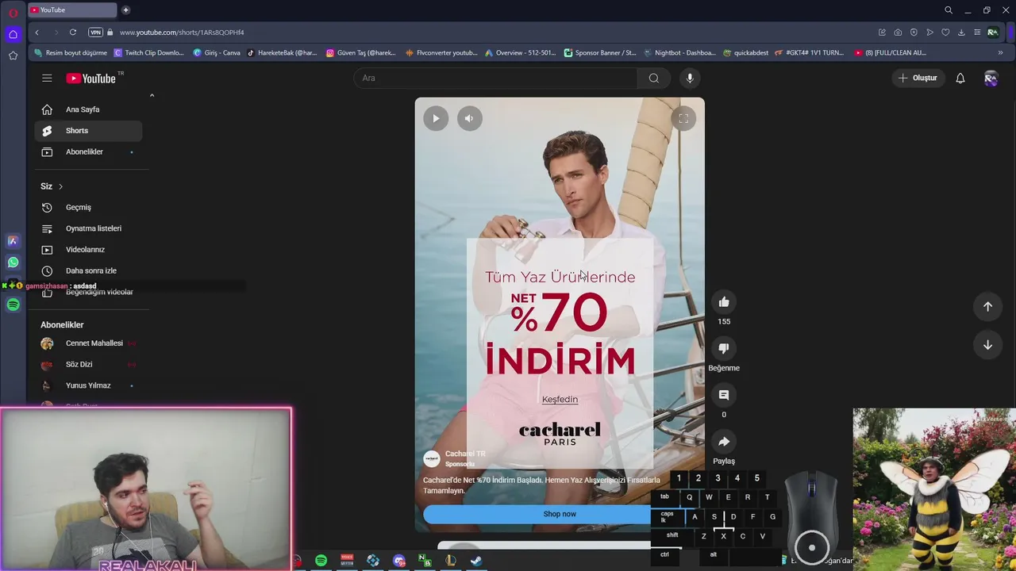Open a new browser tab

(125, 10)
